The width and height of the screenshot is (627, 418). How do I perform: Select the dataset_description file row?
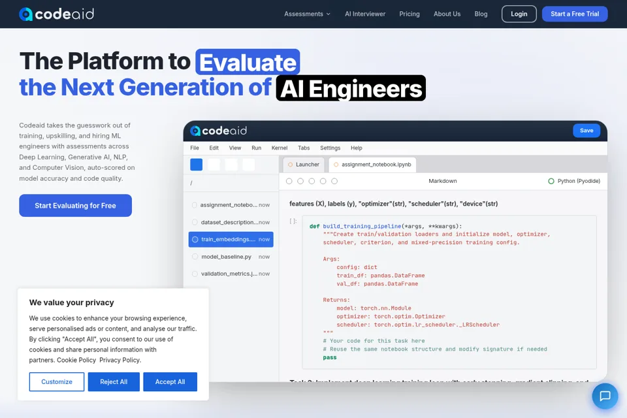pos(231,222)
